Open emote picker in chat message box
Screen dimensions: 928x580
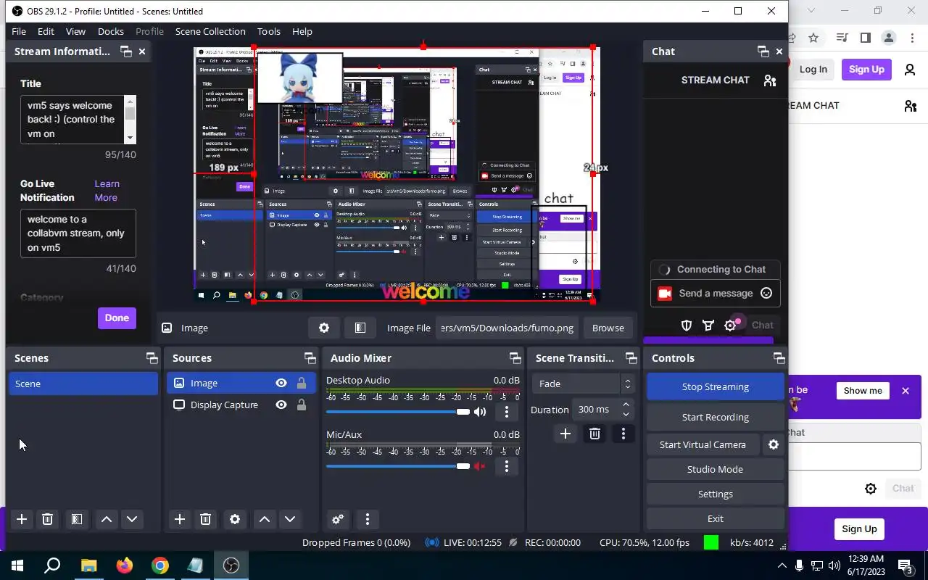(766, 293)
